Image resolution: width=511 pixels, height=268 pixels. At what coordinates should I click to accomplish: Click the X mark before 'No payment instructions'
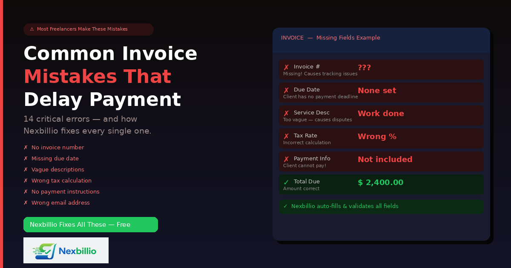coord(26,192)
